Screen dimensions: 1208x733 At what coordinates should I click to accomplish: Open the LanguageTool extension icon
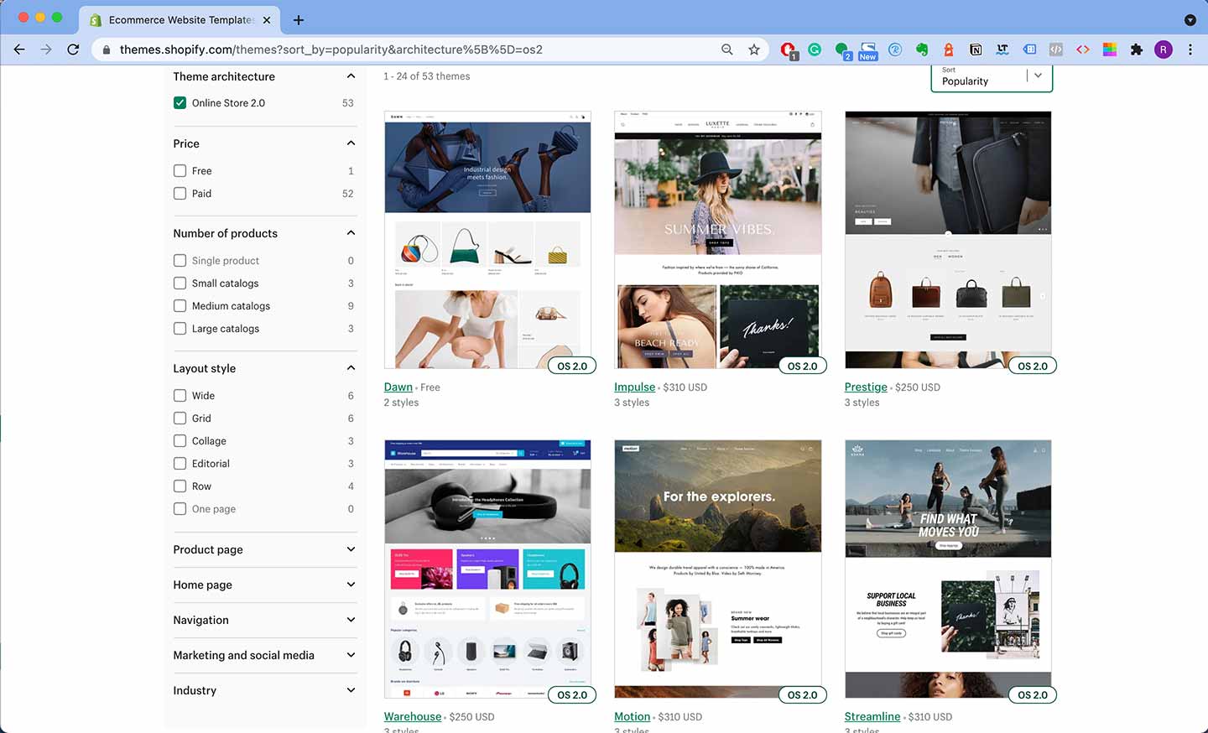pos(1002,49)
